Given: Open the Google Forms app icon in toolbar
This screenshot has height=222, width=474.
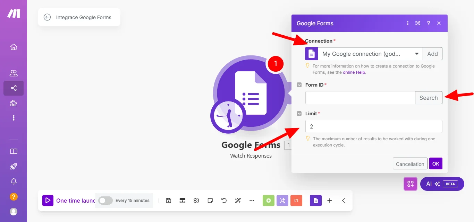Looking at the screenshot, I should point(315,200).
